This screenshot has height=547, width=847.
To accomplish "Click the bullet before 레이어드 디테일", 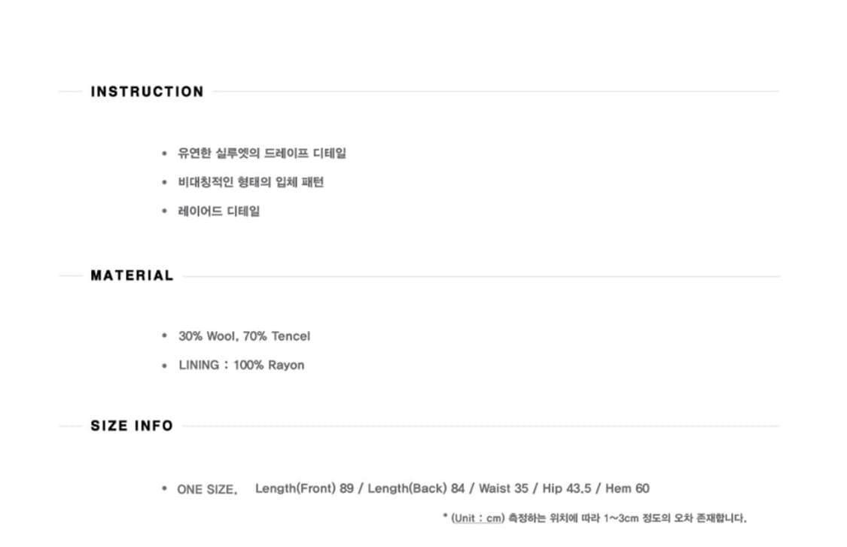I will (x=164, y=211).
